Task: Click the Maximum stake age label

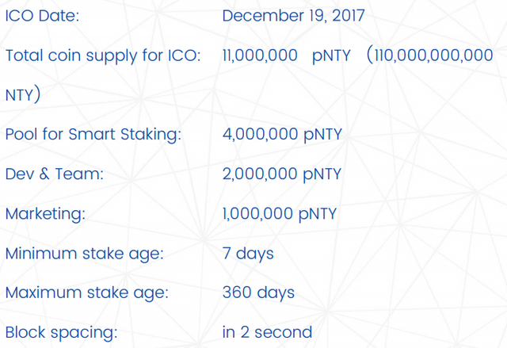Action: point(86,293)
